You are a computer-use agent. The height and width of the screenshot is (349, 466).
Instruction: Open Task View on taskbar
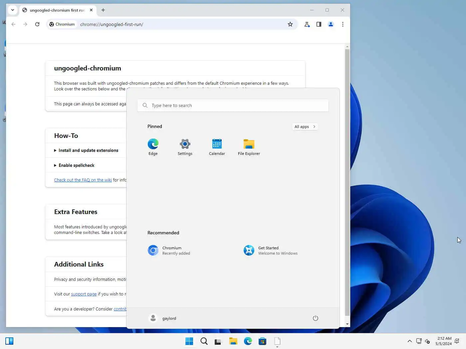218,341
